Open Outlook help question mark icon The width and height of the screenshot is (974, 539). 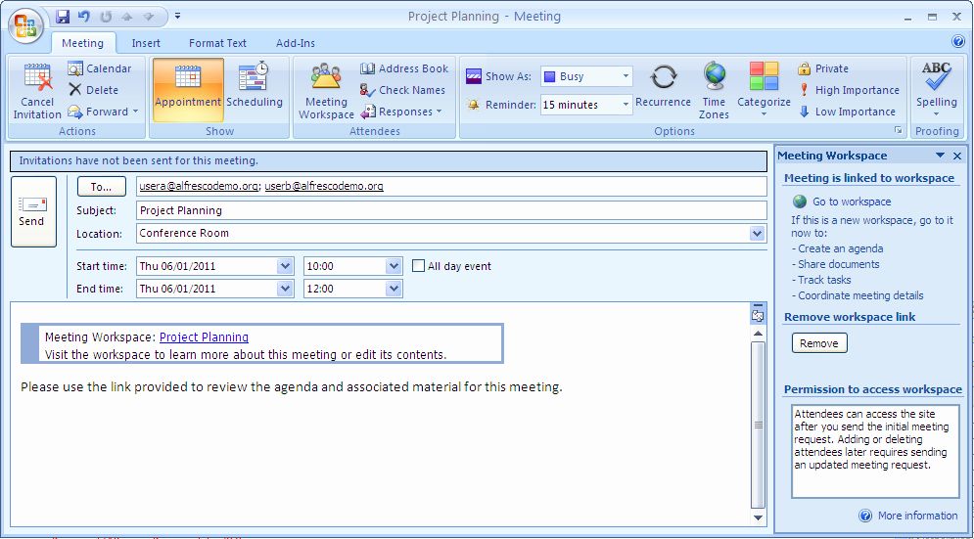[958, 42]
